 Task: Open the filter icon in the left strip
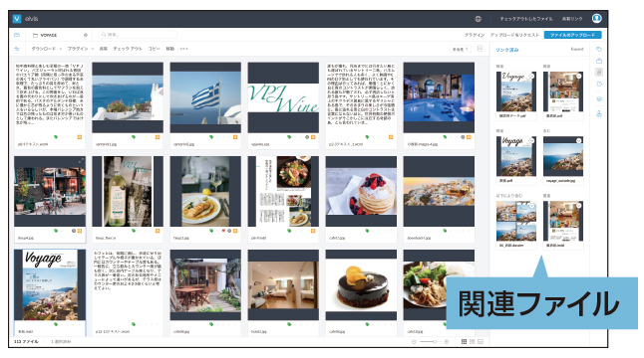click(17, 49)
